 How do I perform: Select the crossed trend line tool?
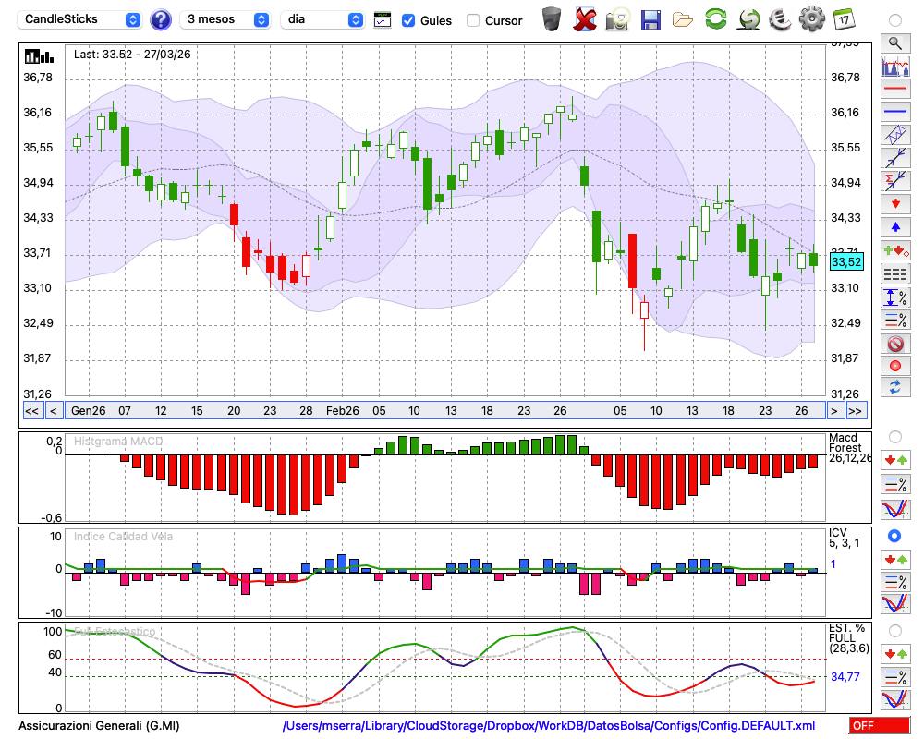pos(895,158)
